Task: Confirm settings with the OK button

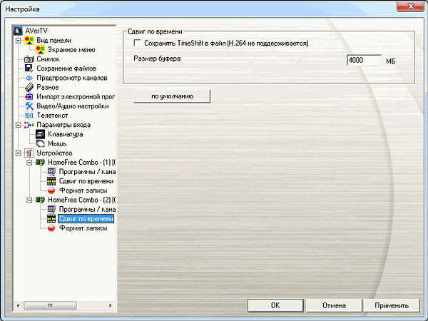Action: coord(275,305)
